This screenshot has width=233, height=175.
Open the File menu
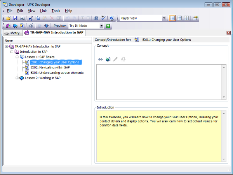click(x=10, y=11)
